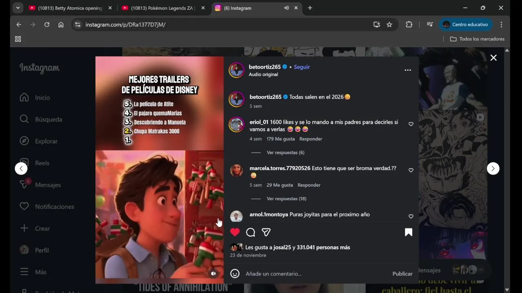Like marcela.torres.77920526's comment
This screenshot has height=293, width=522.
tap(411, 170)
